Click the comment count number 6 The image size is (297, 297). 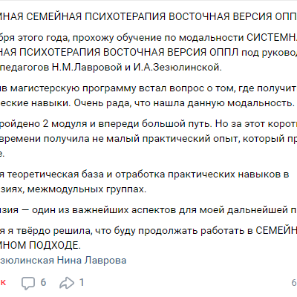pyautogui.click(x=43, y=282)
